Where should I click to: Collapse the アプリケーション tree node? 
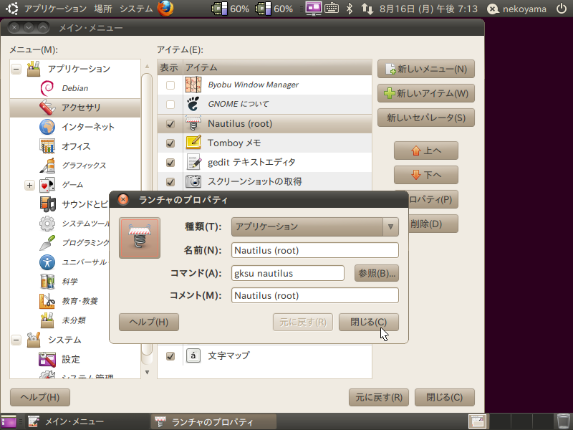click(16, 70)
